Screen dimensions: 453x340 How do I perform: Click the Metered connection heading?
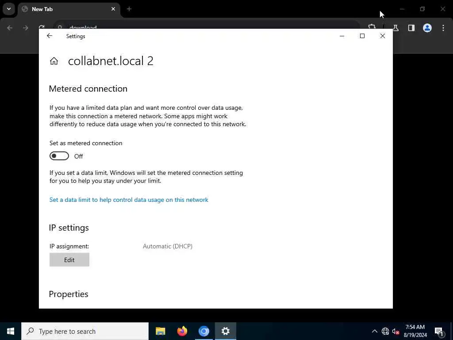[x=88, y=89]
